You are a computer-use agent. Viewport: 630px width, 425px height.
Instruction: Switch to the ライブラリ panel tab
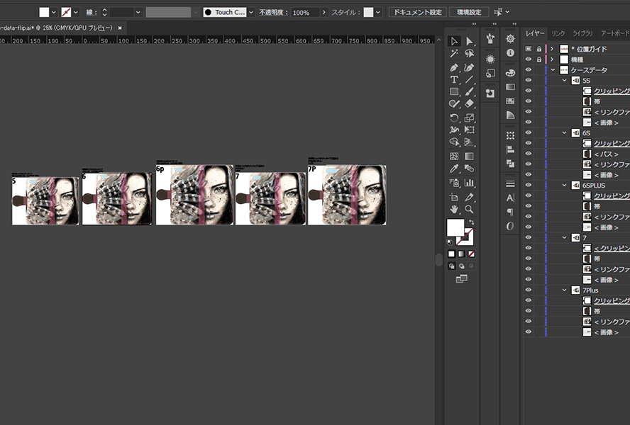582,33
